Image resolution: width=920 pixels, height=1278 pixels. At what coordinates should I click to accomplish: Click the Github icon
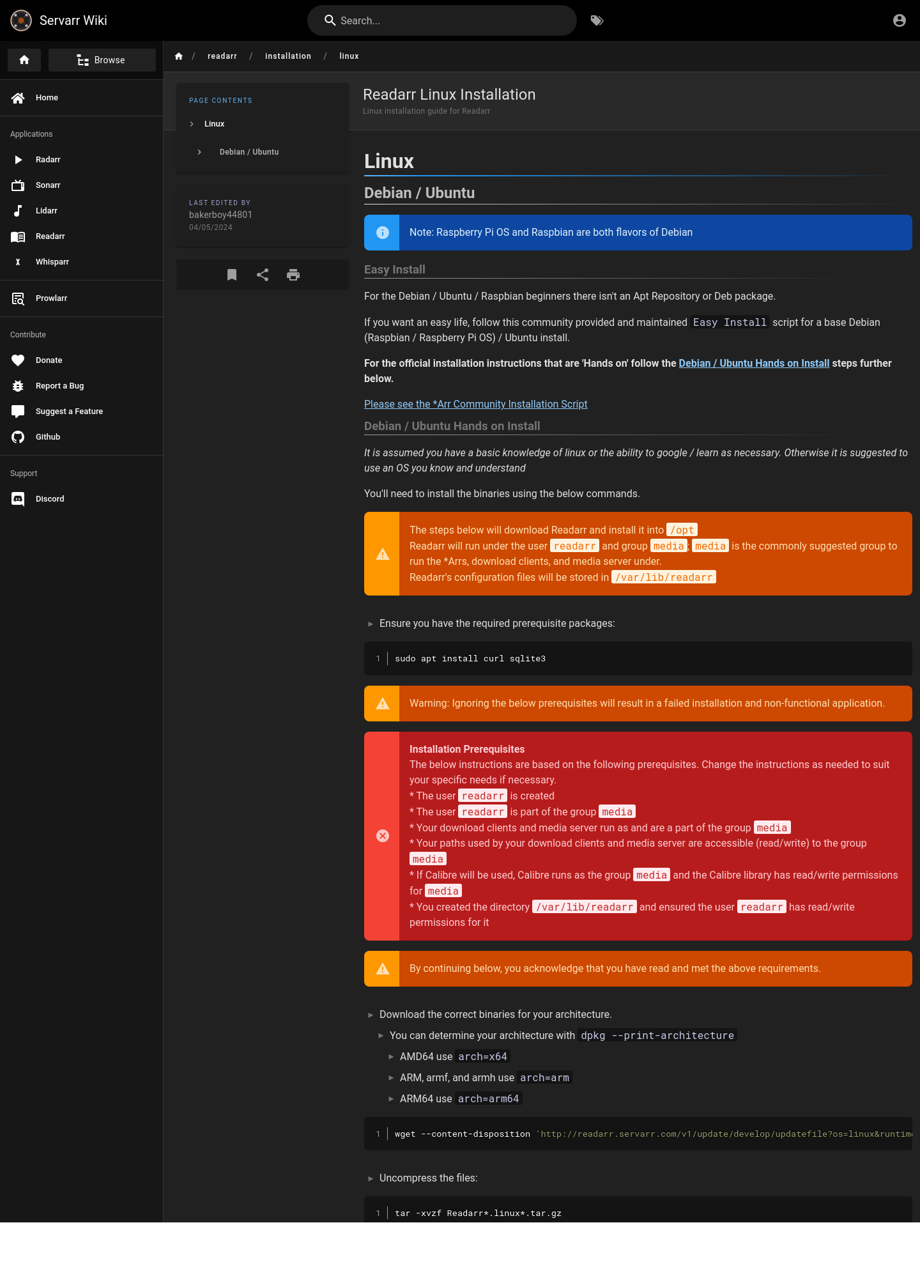point(18,437)
